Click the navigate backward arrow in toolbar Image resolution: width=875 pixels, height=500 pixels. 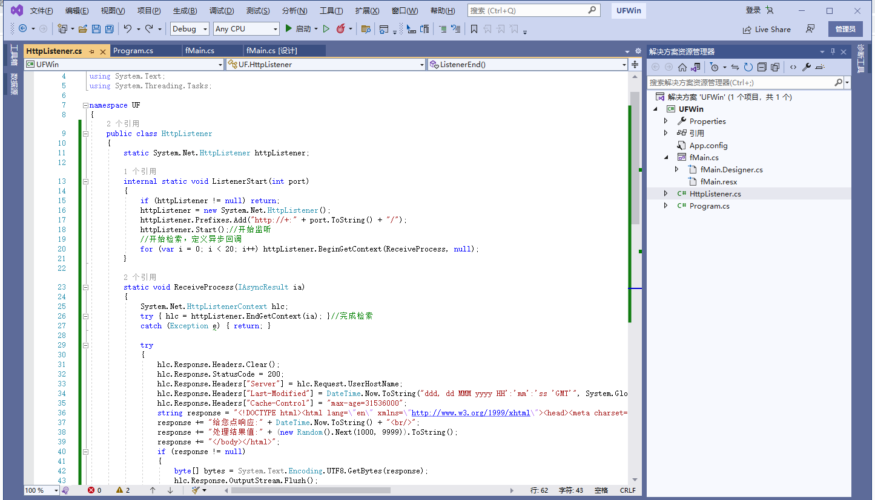click(x=23, y=28)
